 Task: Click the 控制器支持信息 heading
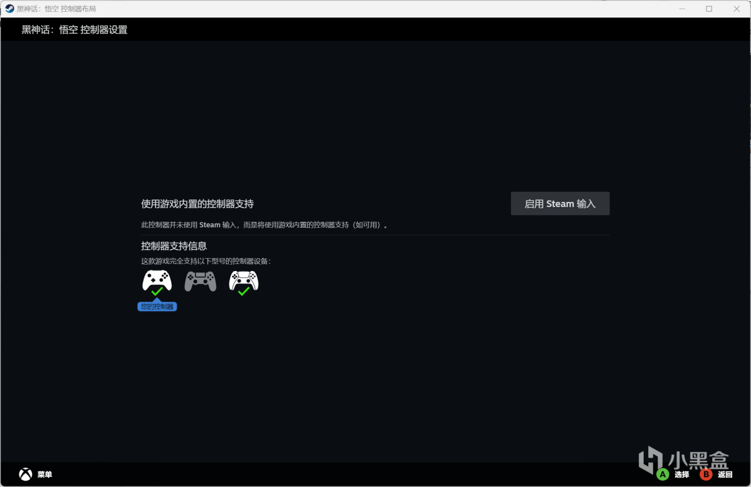tap(174, 246)
